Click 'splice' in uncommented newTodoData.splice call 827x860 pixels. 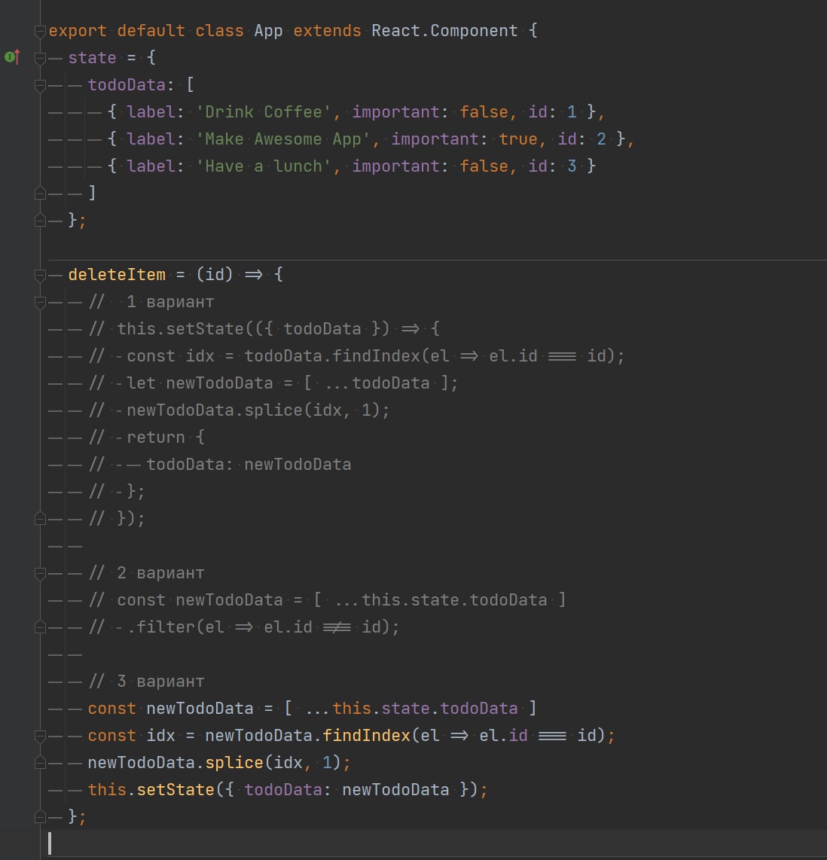point(234,762)
